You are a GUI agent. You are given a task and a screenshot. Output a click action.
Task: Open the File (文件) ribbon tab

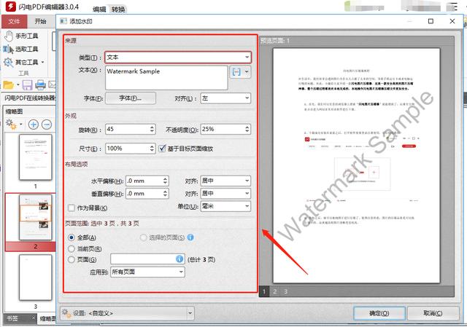point(14,21)
